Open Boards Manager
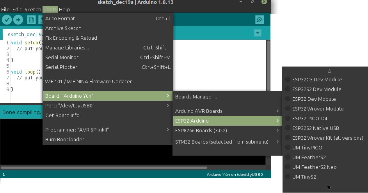 click(x=196, y=96)
